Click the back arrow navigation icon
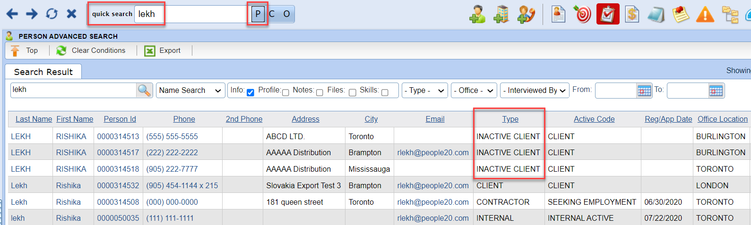 (x=12, y=14)
